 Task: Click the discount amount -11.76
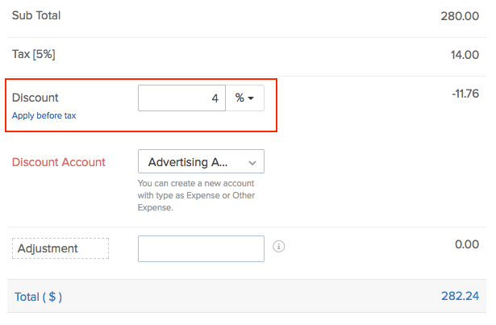click(465, 94)
